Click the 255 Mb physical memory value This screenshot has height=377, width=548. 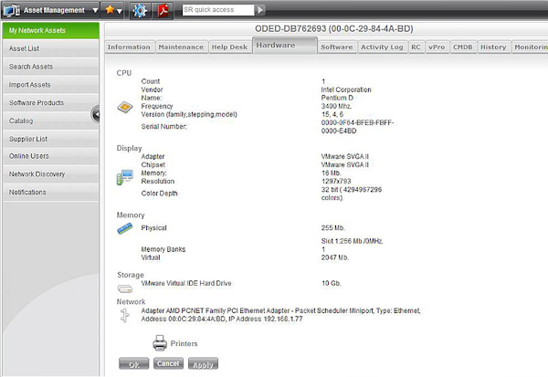[x=333, y=228]
